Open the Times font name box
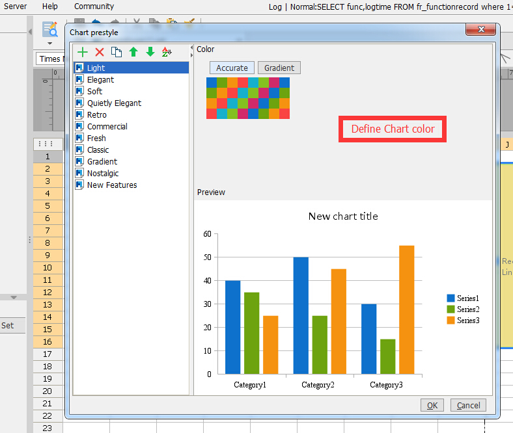This screenshot has width=513, height=433. [50, 59]
